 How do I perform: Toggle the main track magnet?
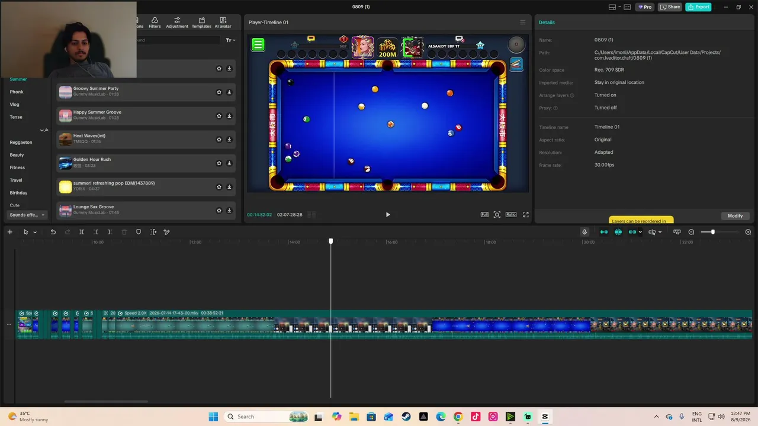click(604, 232)
